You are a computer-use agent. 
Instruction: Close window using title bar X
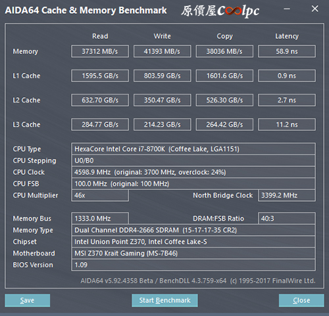click(315, 9)
